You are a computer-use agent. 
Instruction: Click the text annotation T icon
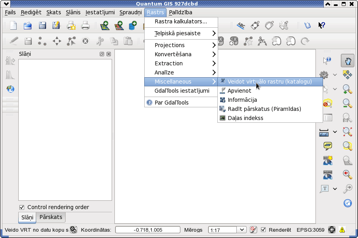tap(324, 189)
